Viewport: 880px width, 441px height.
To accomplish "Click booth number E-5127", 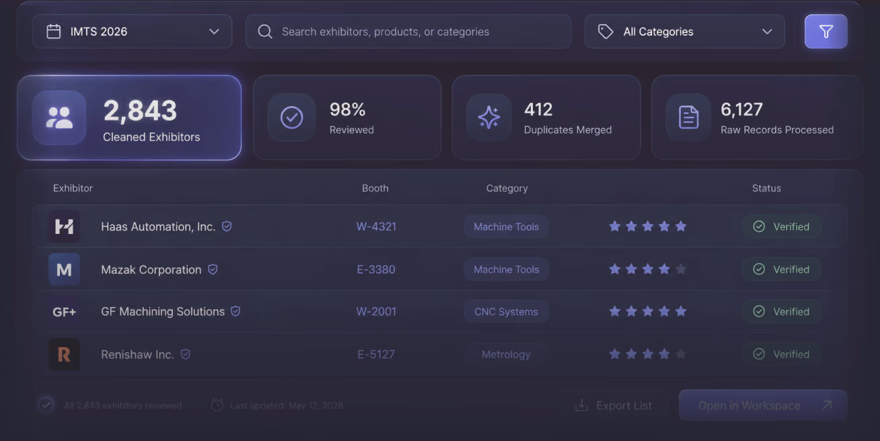I will pyautogui.click(x=376, y=354).
